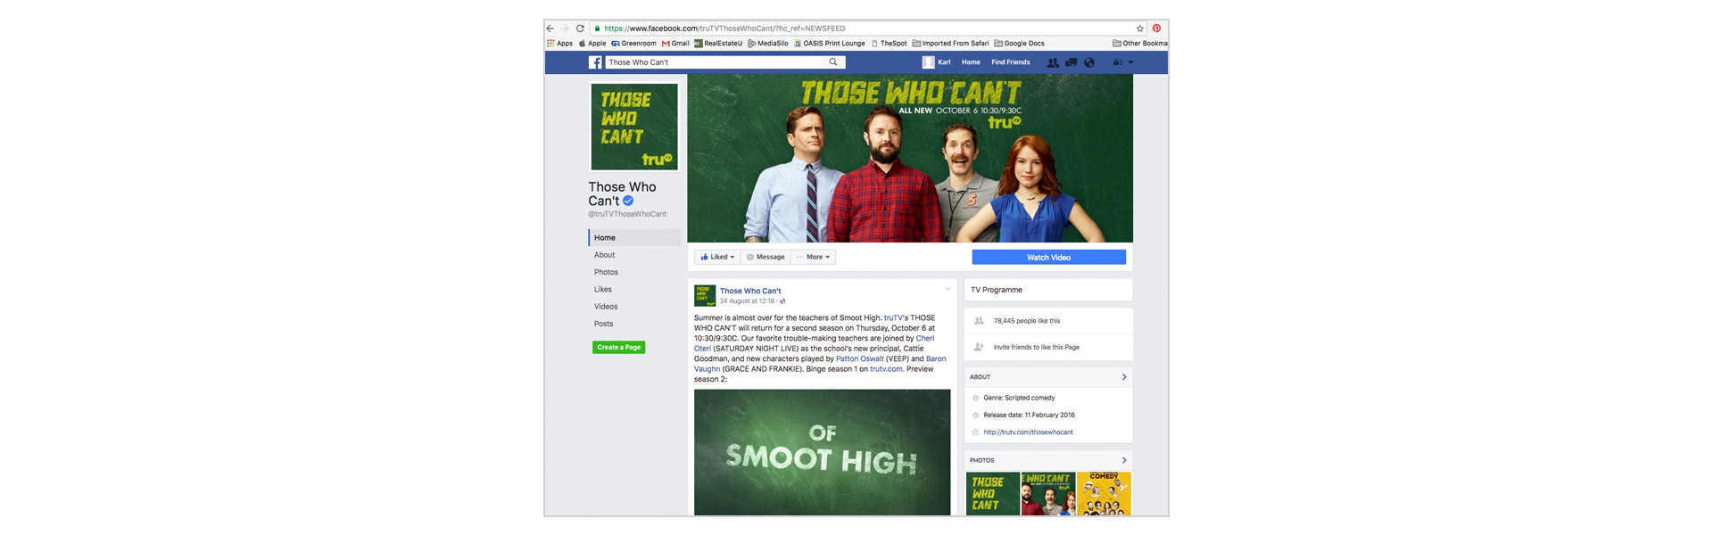Click the Message button
The height and width of the screenshot is (535, 1713).
765,257
